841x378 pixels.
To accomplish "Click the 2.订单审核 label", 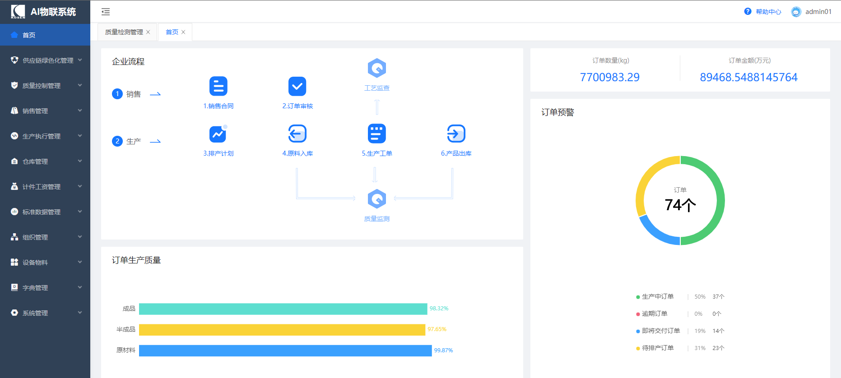I will pos(297,106).
